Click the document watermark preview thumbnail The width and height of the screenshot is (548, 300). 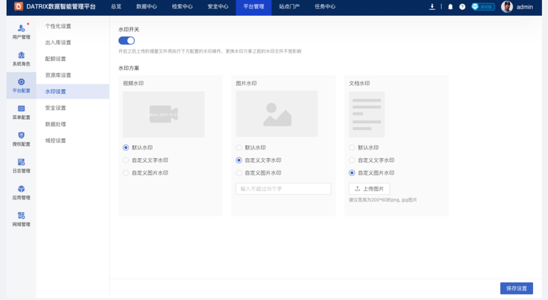pyautogui.click(x=366, y=114)
